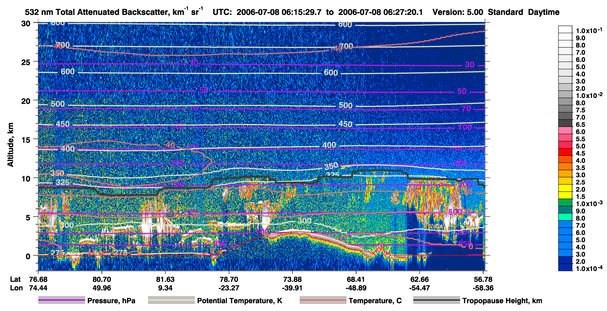Click longitude value -23.27
Screen dimensions: 607x311
point(228,288)
